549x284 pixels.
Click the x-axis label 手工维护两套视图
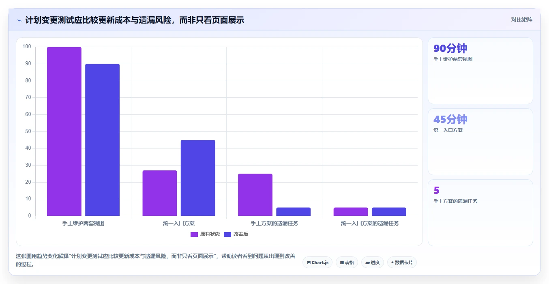pos(83,223)
